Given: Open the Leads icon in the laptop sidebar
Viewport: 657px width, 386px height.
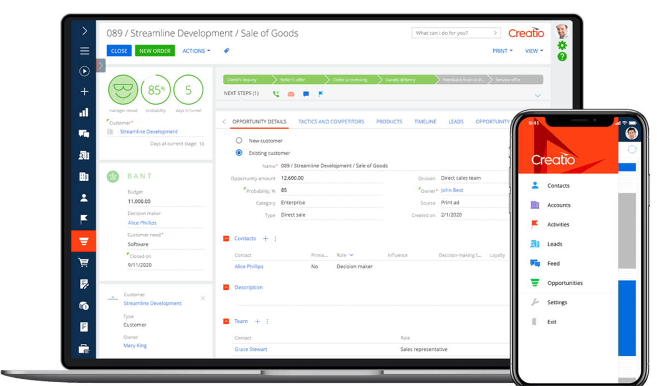Looking at the screenshot, I should [x=84, y=155].
